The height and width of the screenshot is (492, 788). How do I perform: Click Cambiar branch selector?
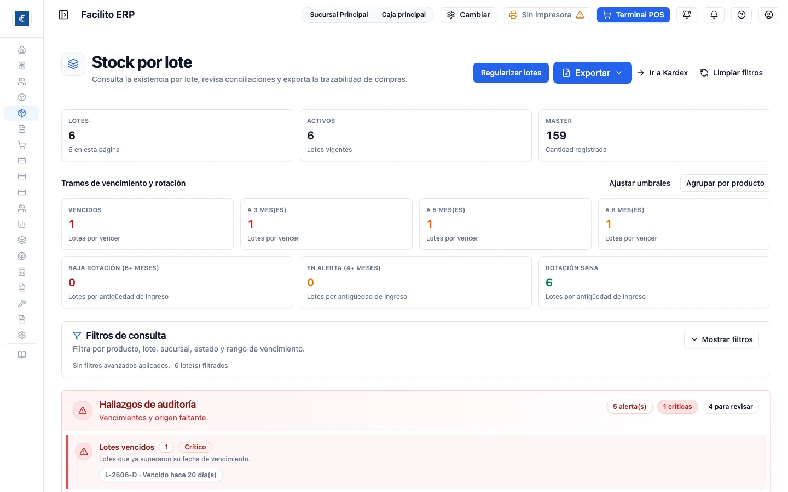468,15
